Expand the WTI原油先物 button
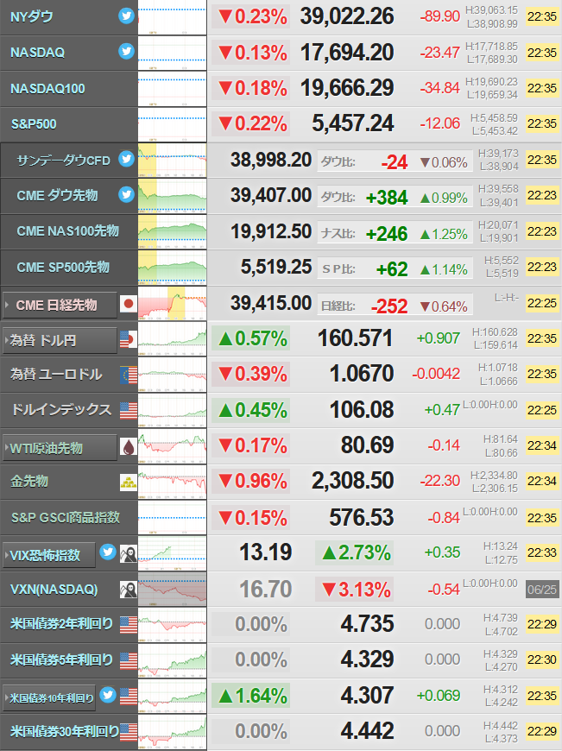This screenshot has height=751, width=562. 60,448
